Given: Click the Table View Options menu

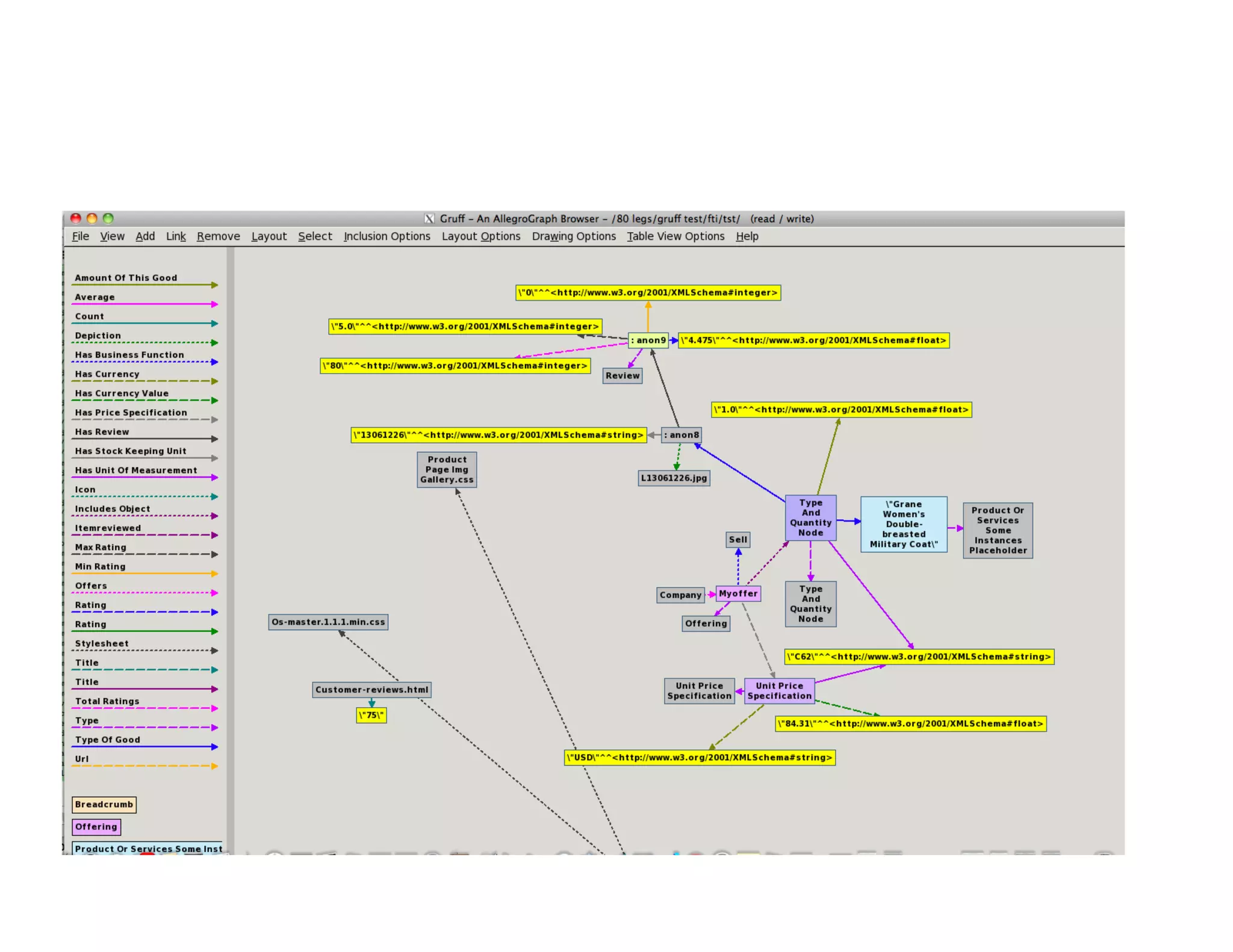Looking at the screenshot, I should [x=675, y=236].
